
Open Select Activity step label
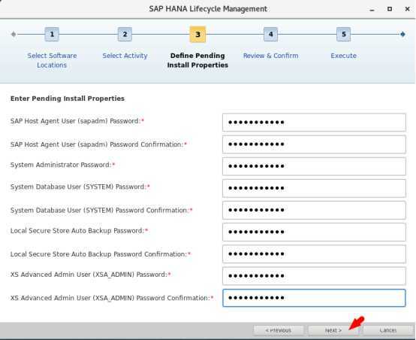tap(125, 56)
